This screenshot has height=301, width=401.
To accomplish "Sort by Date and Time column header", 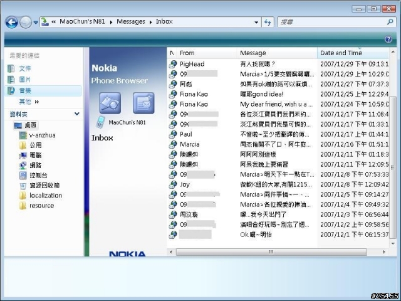I will [x=353, y=53].
